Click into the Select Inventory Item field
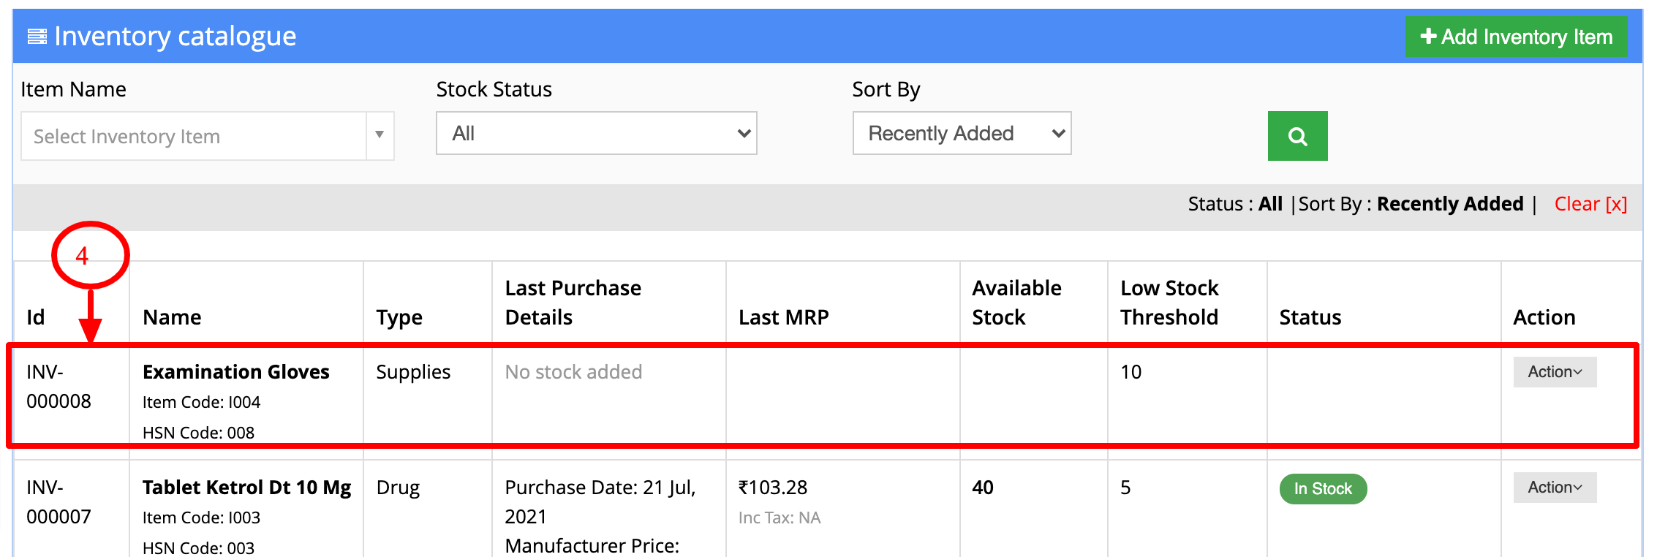The image size is (1657, 557). click(194, 136)
